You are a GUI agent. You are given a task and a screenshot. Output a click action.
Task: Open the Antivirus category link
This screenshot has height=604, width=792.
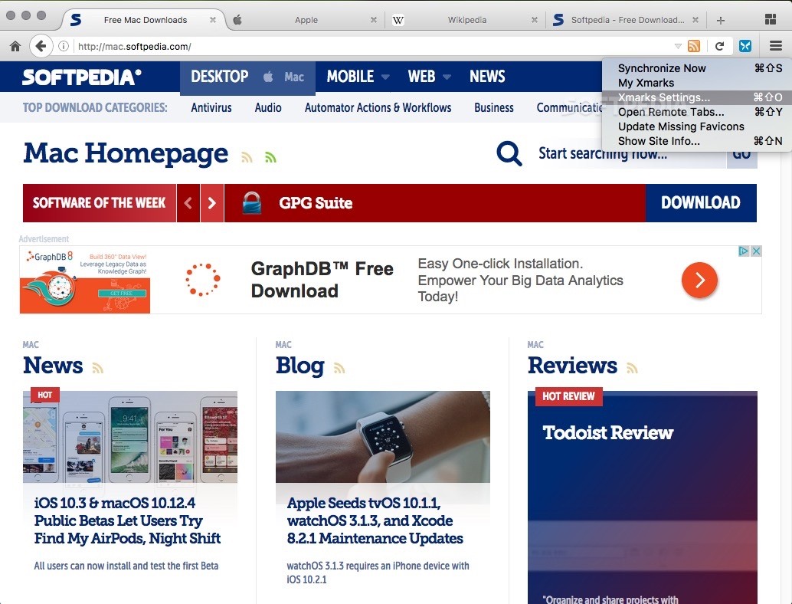[x=211, y=107]
